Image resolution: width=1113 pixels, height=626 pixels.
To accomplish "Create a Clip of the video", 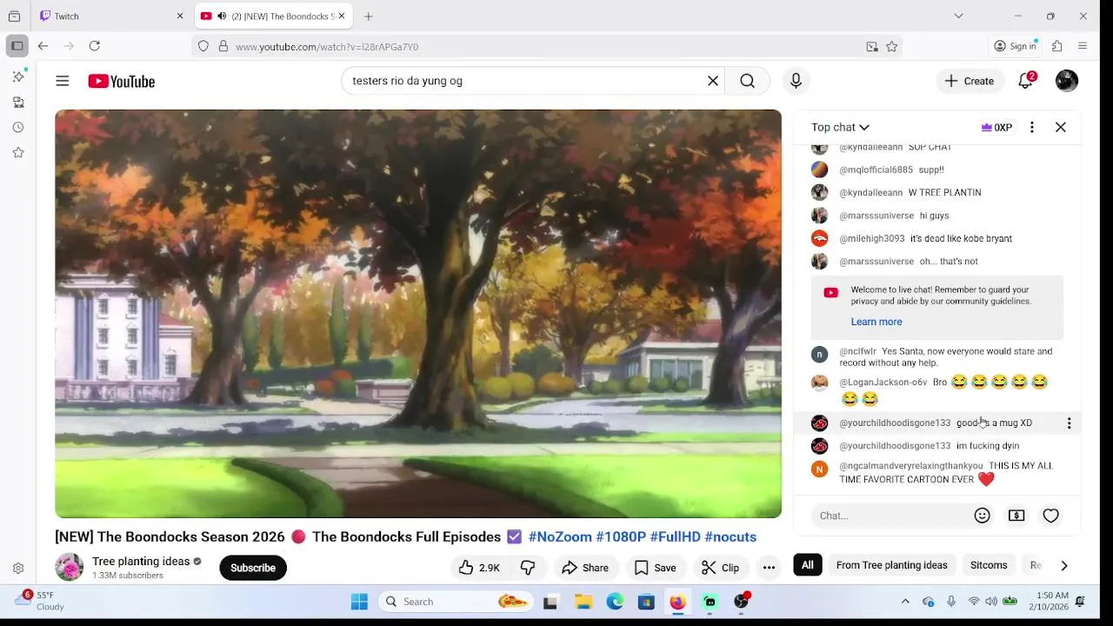I will coord(720,568).
